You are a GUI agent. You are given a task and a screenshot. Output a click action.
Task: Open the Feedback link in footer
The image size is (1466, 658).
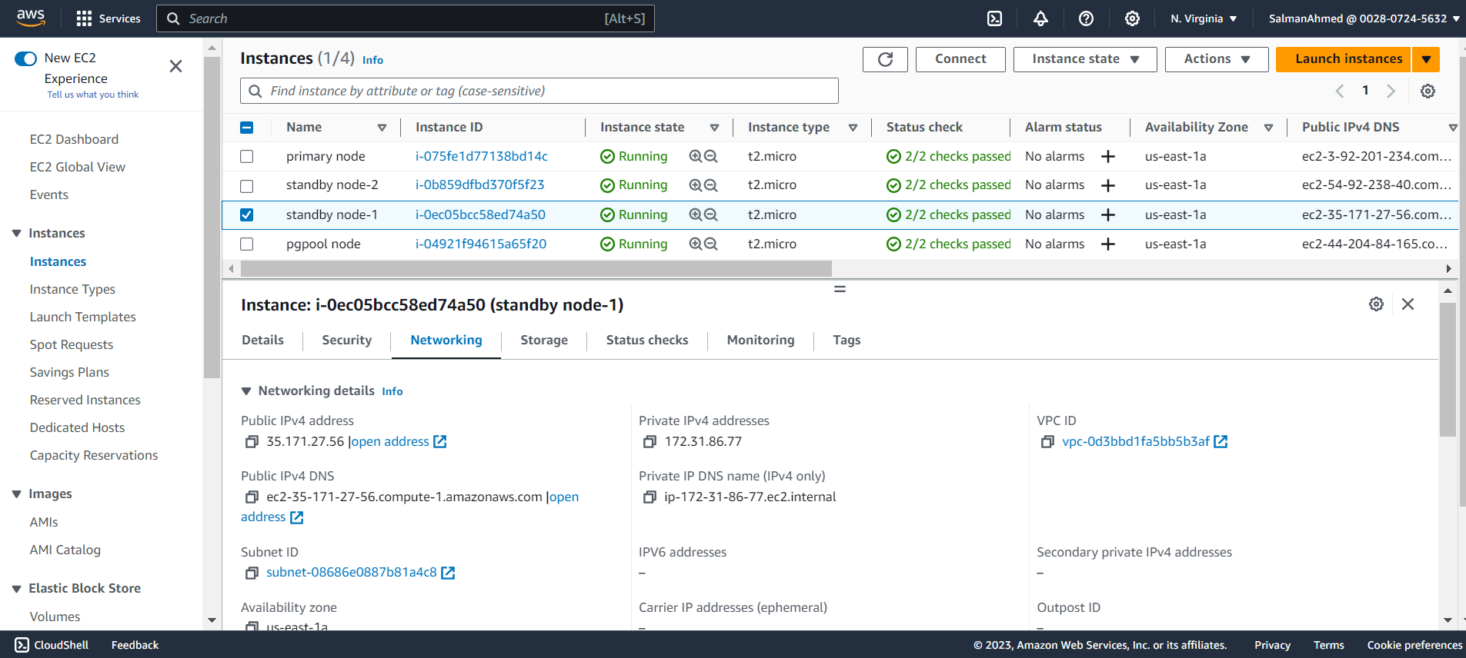click(x=135, y=645)
